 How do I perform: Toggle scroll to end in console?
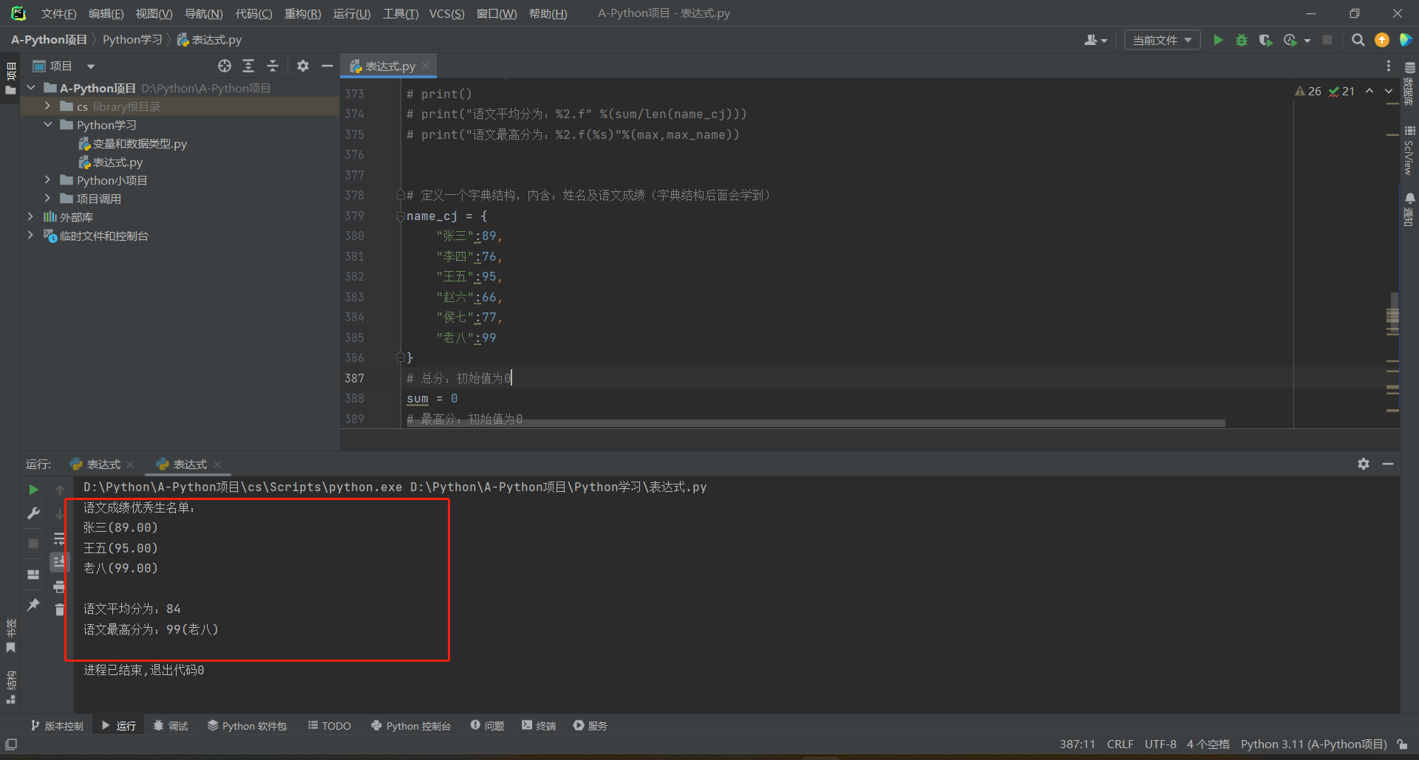[60, 562]
